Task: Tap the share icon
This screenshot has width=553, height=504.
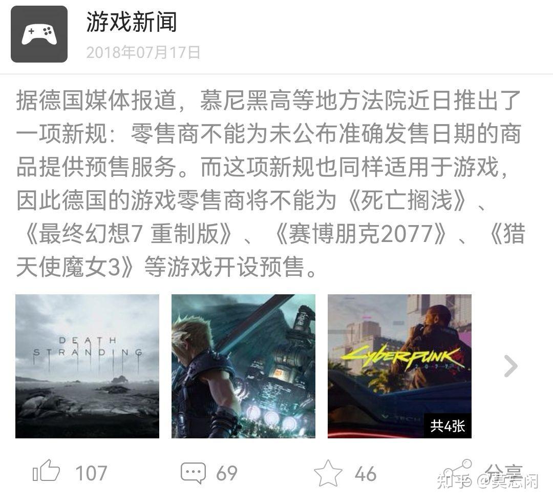Action: click(458, 471)
